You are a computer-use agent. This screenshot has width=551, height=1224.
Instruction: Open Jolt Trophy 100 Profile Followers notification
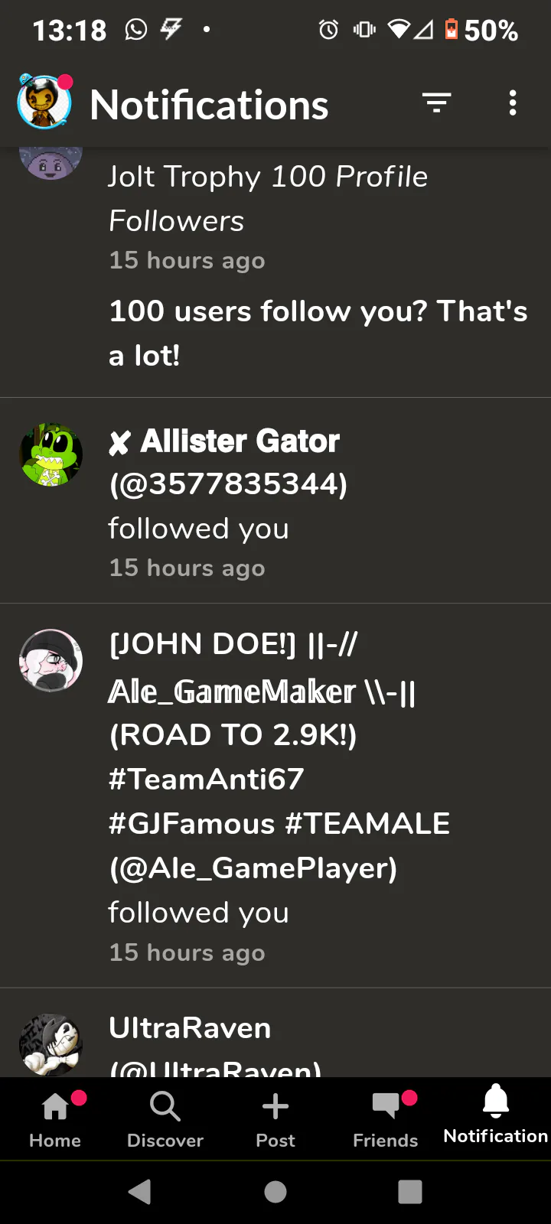pos(275,272)
